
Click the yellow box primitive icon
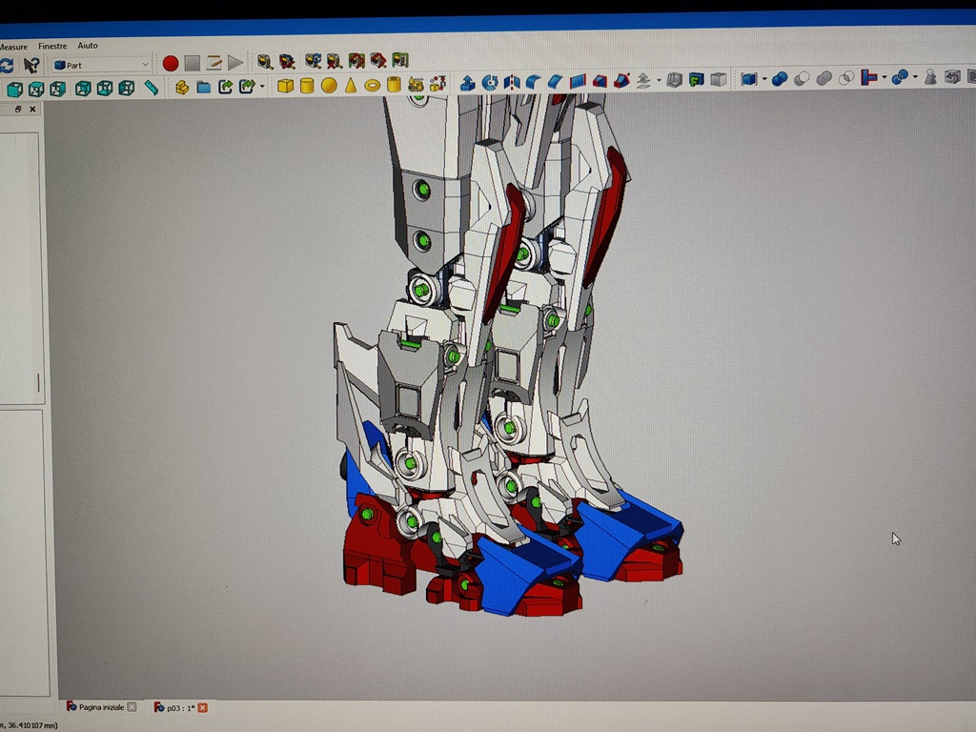tap(285, 86)
